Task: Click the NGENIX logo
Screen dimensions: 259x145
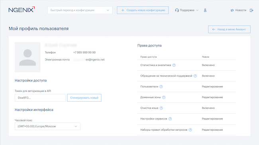Action: click(22, 10)
